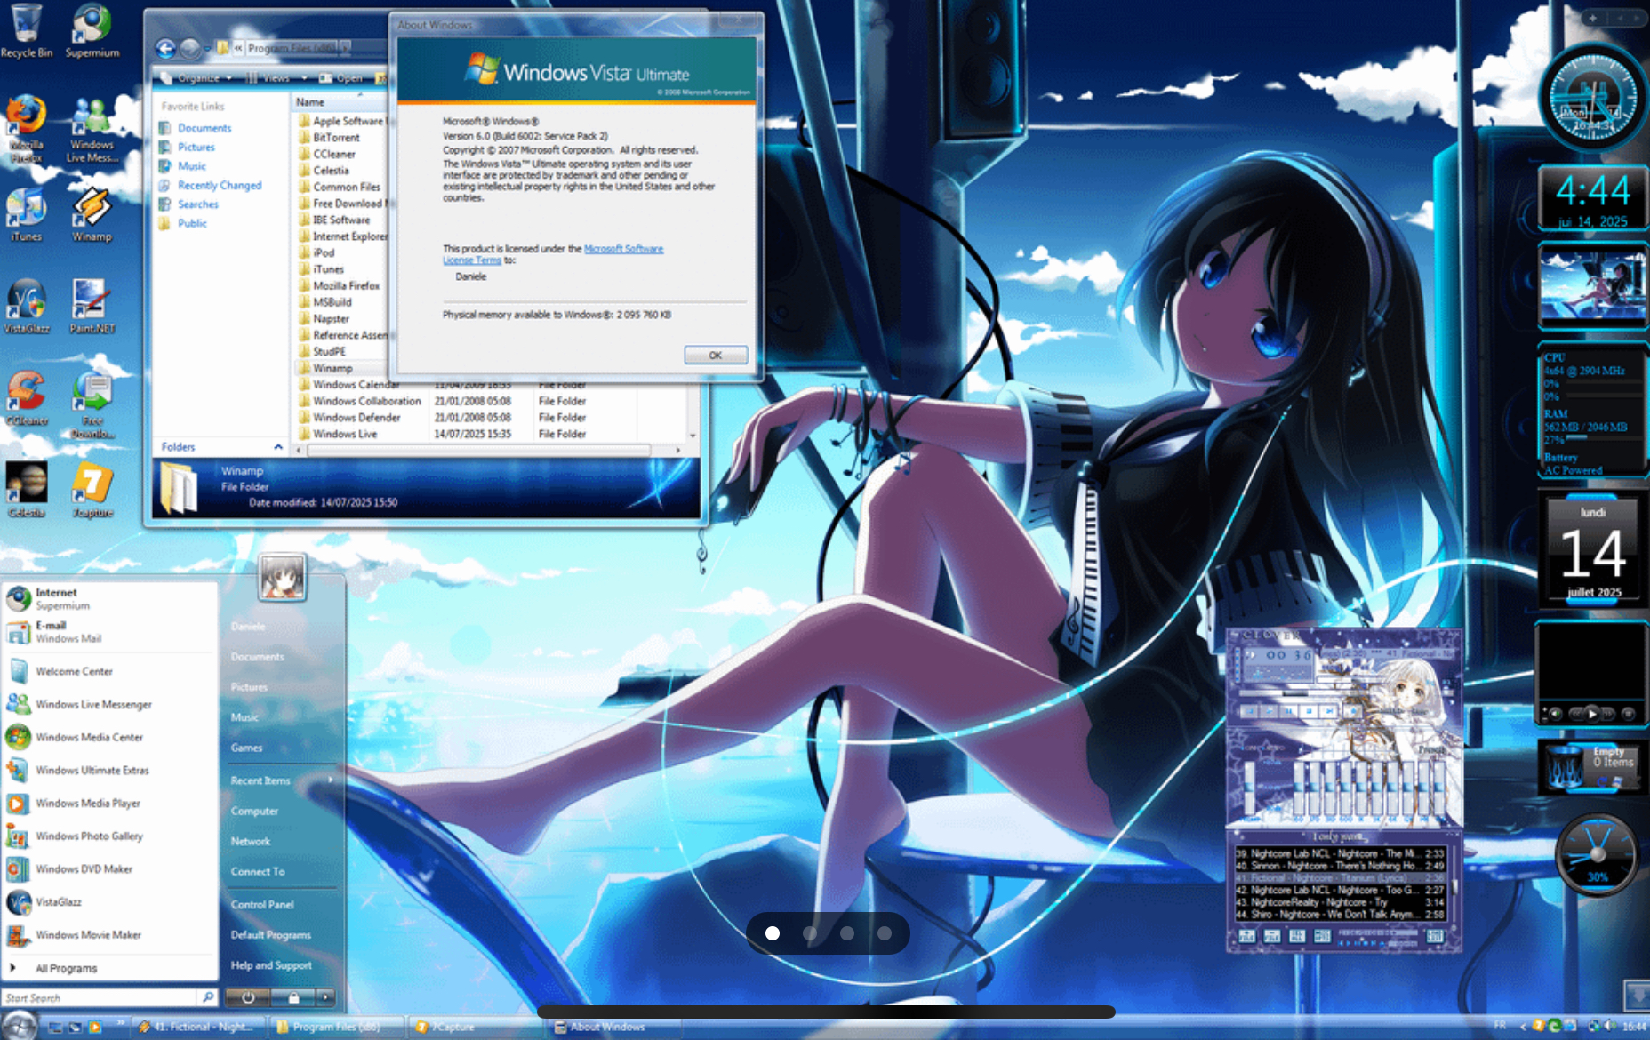The width and height of the screenshot is (1650, 1040).
Task: Click the Start menu search magnifier
Action: point(207,997)
